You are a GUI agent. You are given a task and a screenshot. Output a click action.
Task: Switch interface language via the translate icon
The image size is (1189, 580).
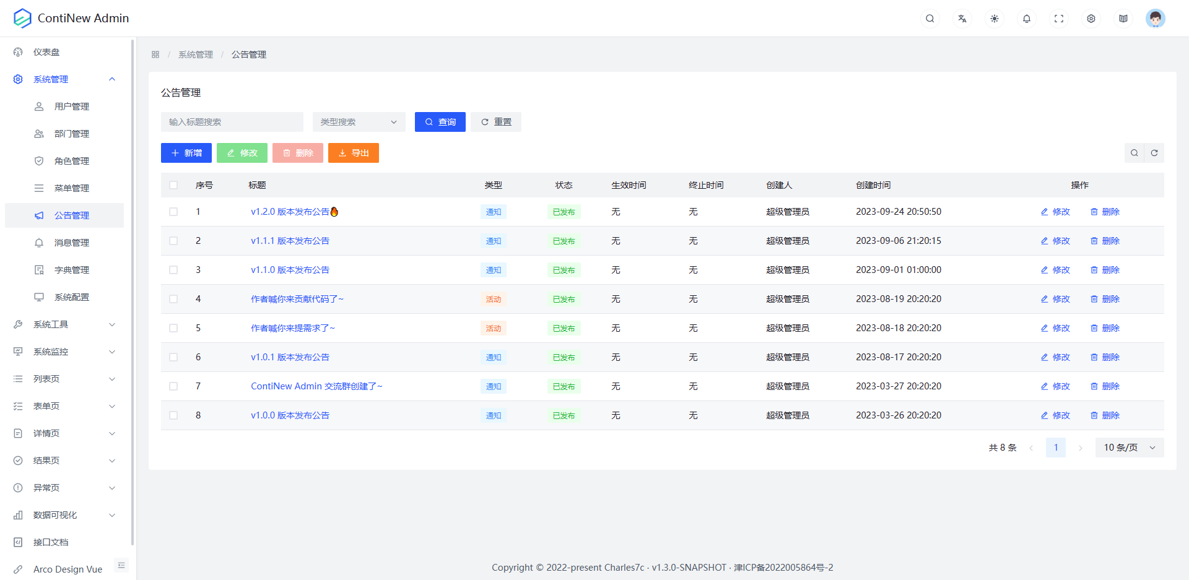(x=962, y=19)
